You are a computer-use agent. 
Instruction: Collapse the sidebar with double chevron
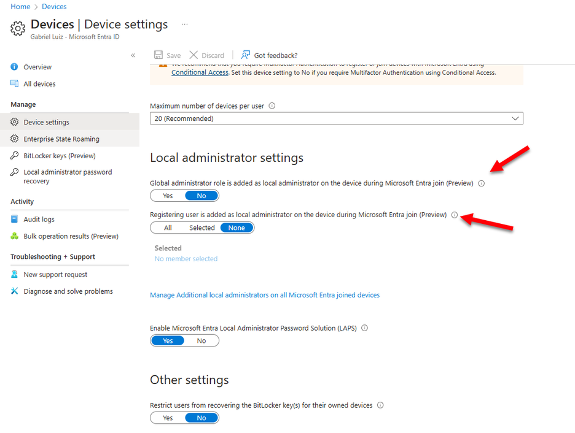(x=133, y=55)
